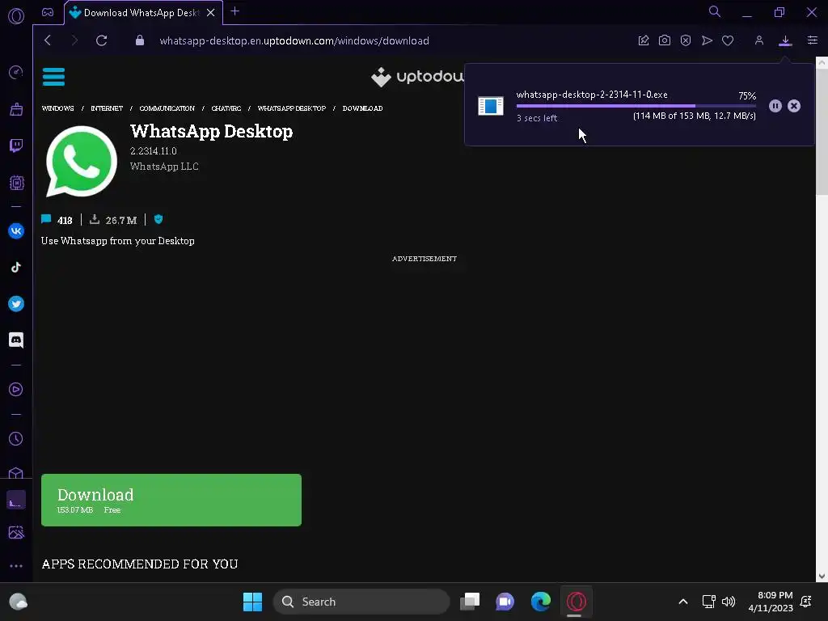Click the downloading exe file icon

click(x=491, y=106)
